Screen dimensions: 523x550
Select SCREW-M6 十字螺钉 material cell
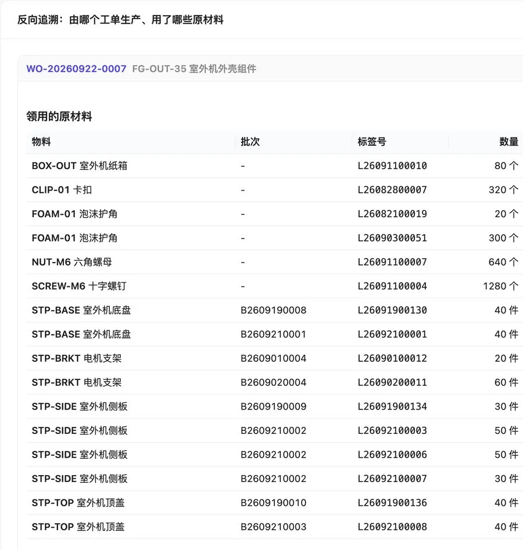(x=79, y=286)
